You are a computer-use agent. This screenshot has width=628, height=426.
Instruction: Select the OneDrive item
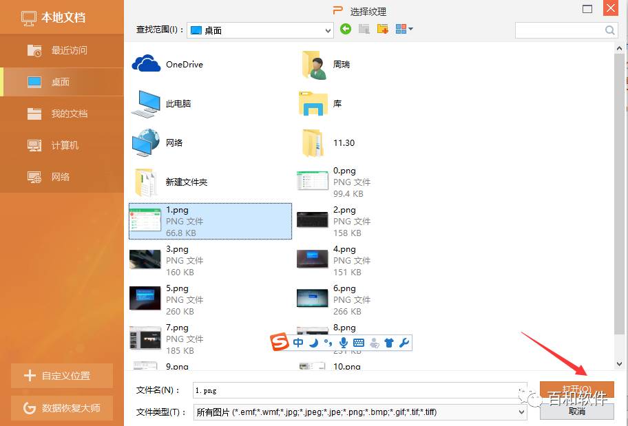[167, 65]
